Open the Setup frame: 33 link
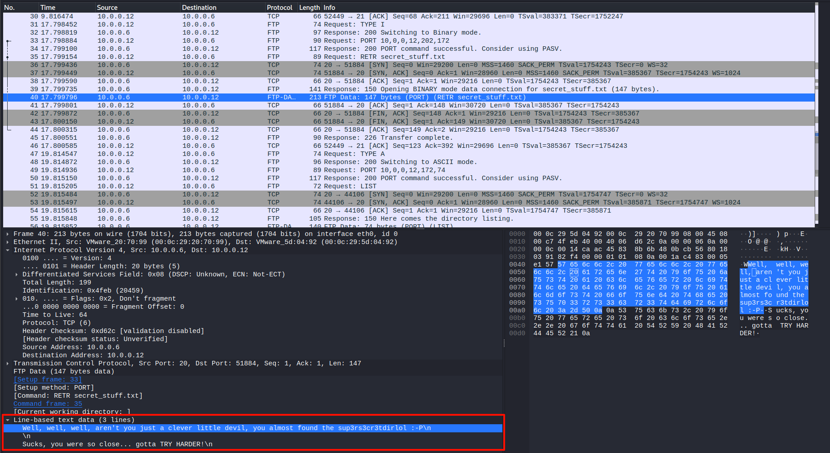The height and width of the screenshot is (453, 830). (48, 380)
